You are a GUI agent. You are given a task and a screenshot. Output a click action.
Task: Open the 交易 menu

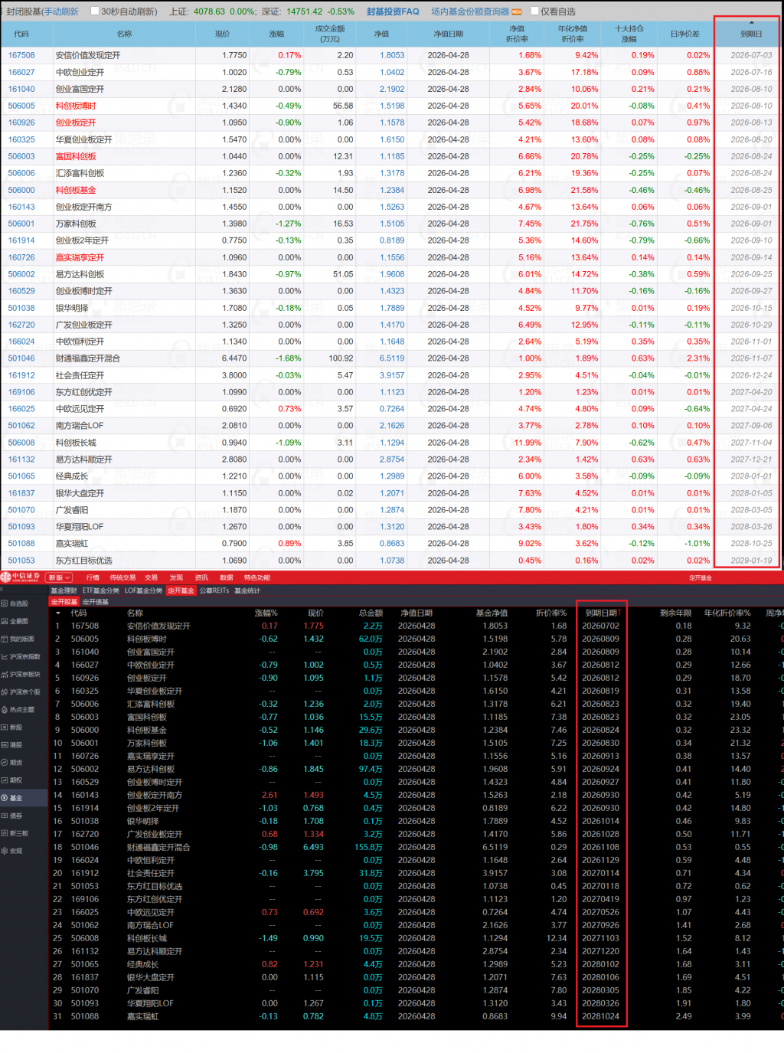click(x=151, y=577)
